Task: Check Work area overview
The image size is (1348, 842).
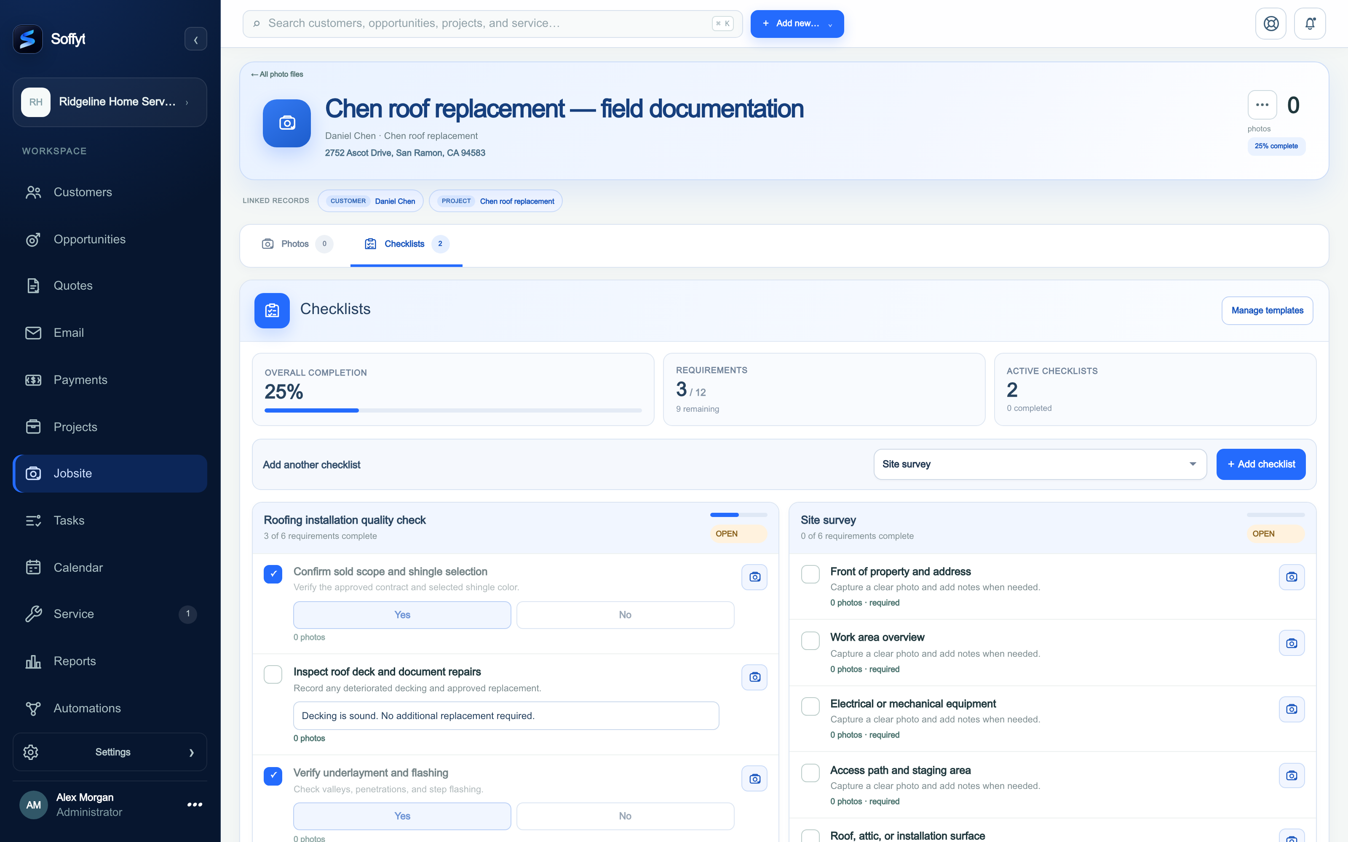Action: point(810,640)
